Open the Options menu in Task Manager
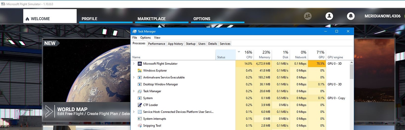 pyautogui.click(x=145, y=38)
